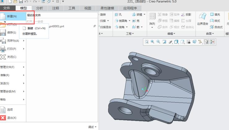The width and height of the screenshot is (229, 130).
Task: Switch to the 柔性建模 ribbon tab
Action: tap(107, 8)
